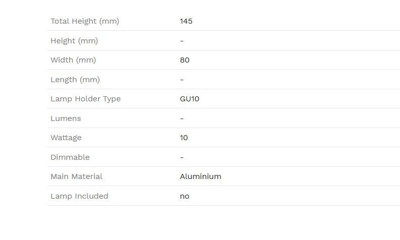The image size is (400, 240).
Task: Select the Aluminium value
Action: pos(201,176)
